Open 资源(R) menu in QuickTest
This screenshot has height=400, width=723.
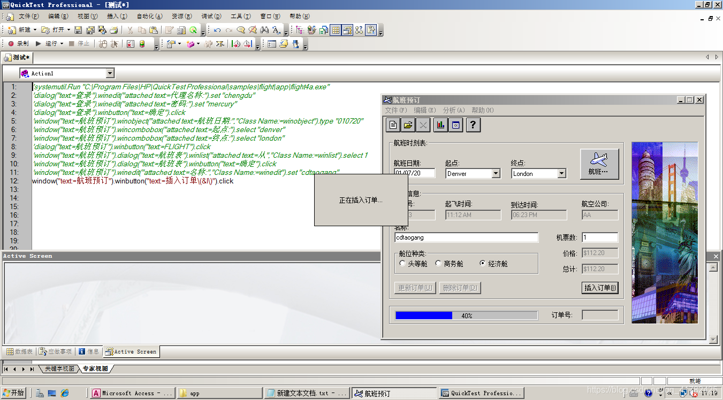click(182, 17)
